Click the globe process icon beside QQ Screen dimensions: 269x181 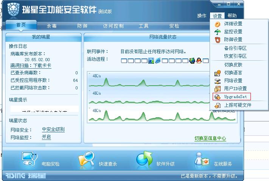[x=192, y=60]
